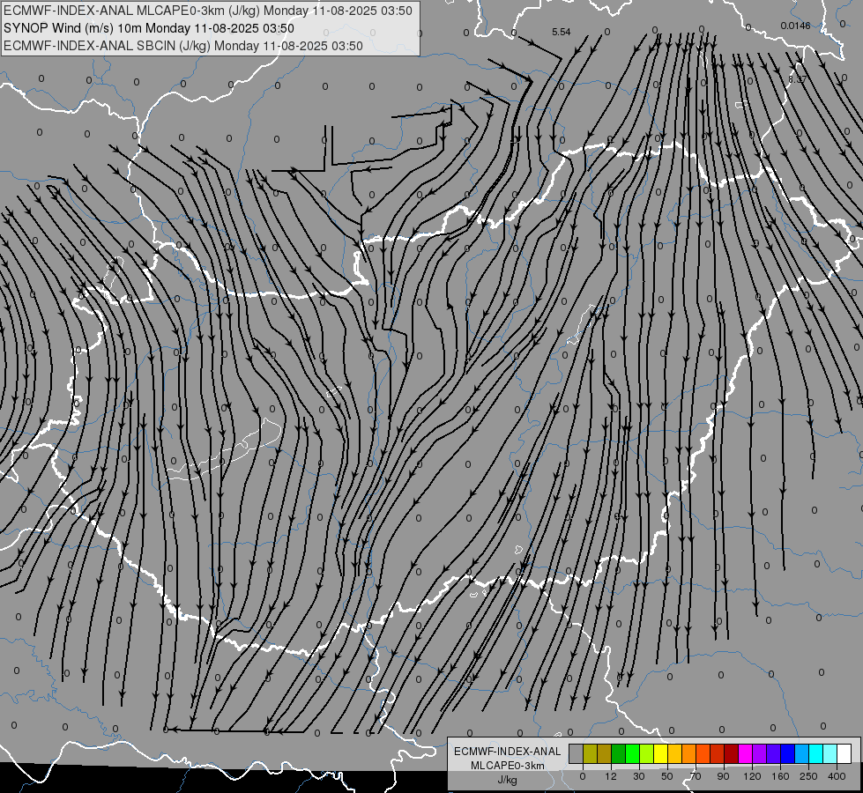
Task: Click the legend tick value 12
Action: 611,776
